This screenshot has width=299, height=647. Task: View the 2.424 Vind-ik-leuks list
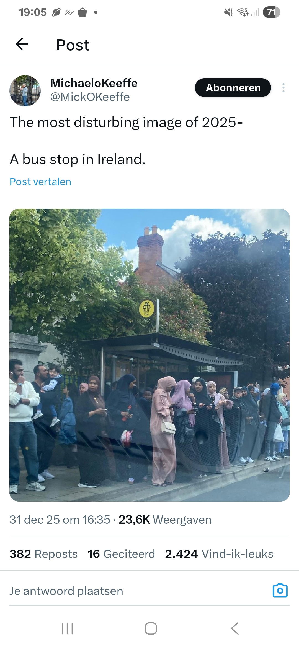(x=219, y=554)
